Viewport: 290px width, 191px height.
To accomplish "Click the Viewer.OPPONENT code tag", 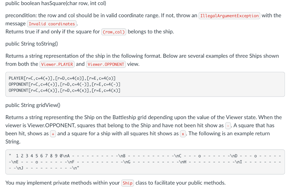I will 106,64.
